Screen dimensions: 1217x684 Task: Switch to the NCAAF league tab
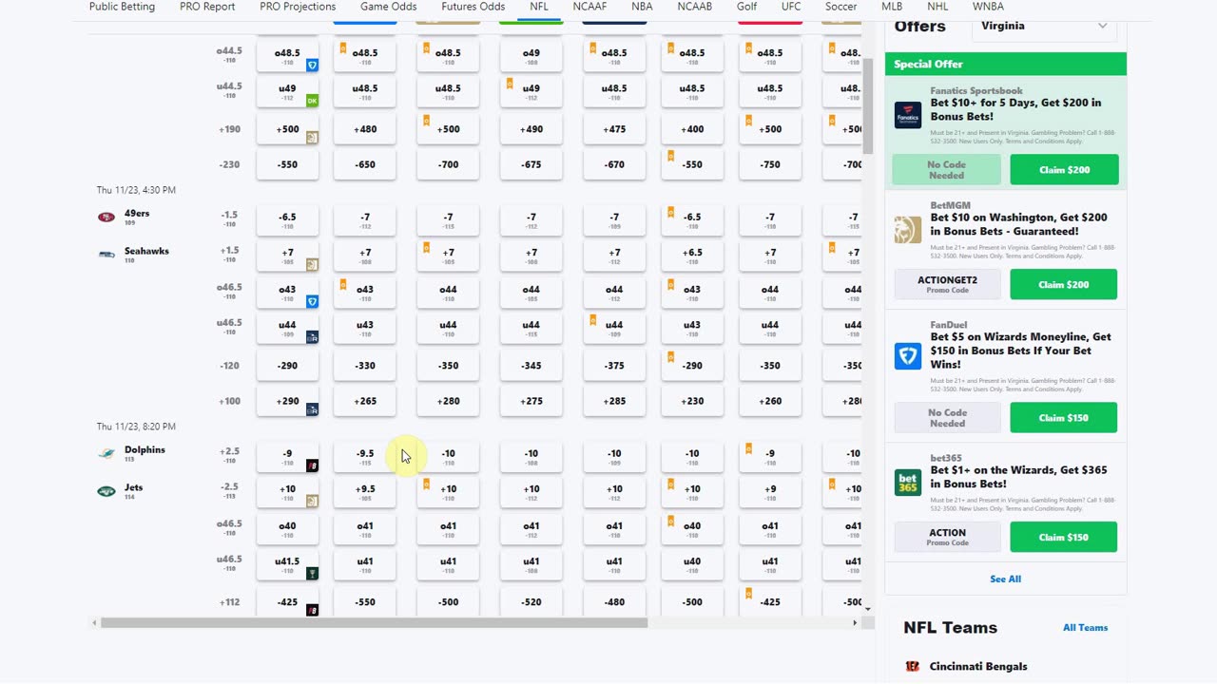click(x=590, y=7)
